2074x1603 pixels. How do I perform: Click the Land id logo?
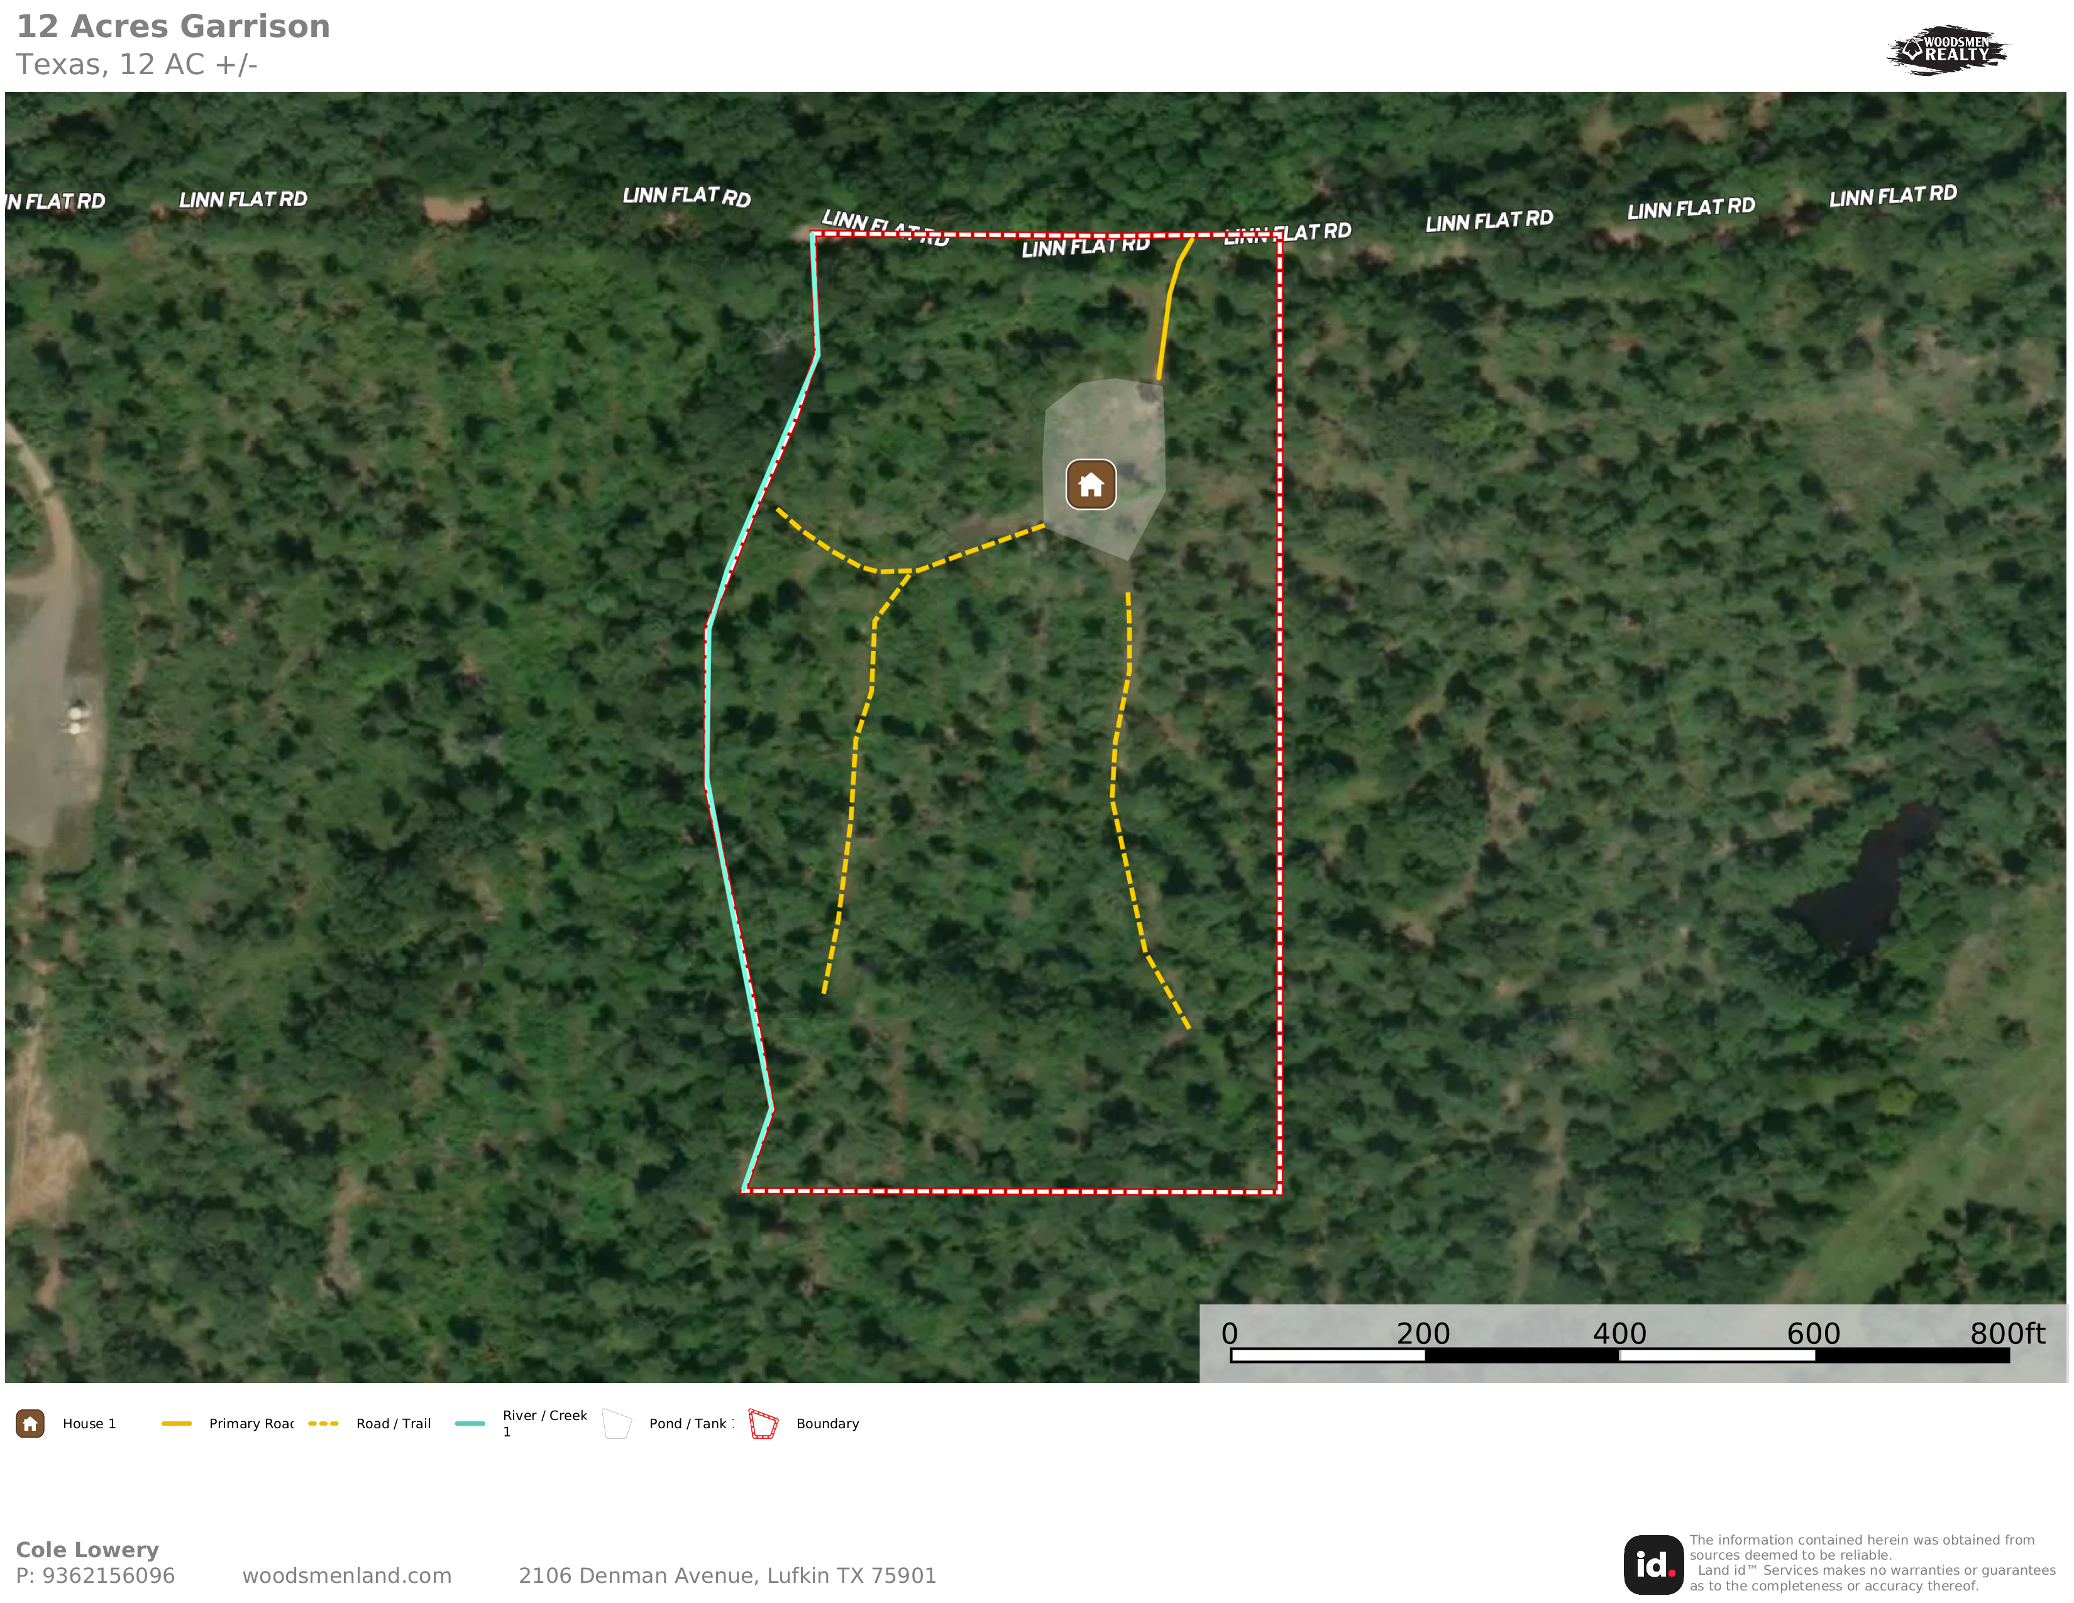pyautogui.click(x=1653, y=1564)
